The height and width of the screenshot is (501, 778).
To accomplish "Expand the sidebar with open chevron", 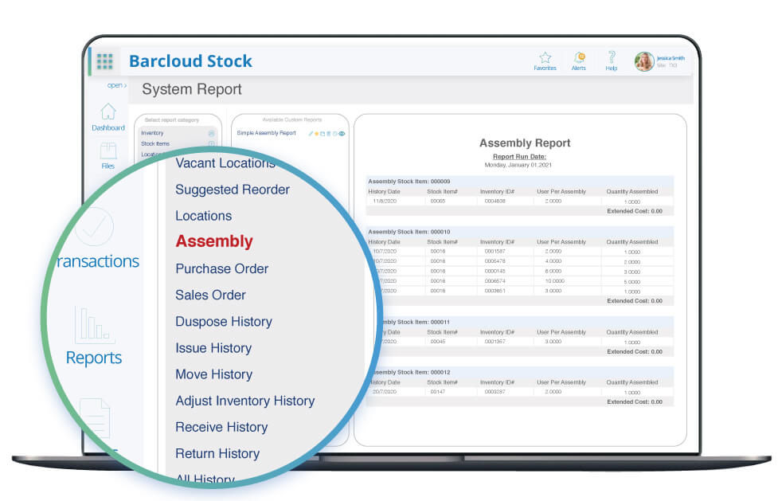I will click(117, 85).
